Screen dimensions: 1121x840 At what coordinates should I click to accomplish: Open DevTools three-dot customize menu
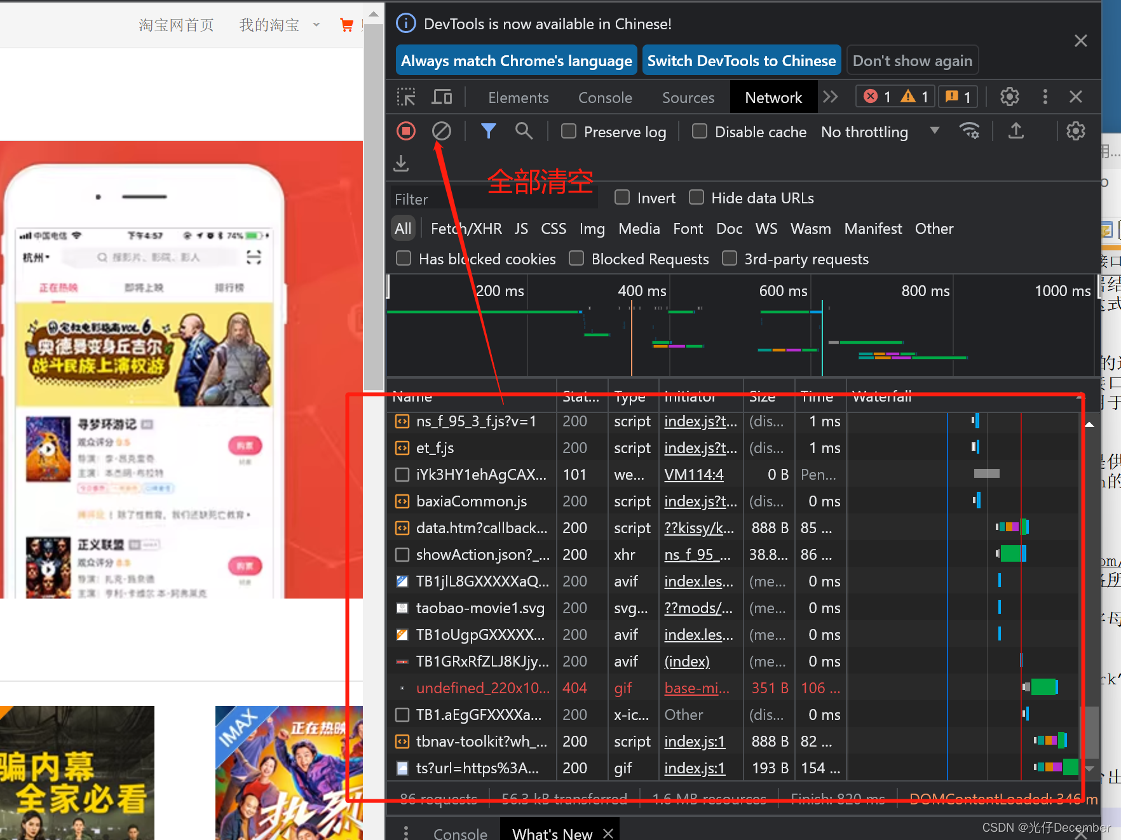[1045, 97]
